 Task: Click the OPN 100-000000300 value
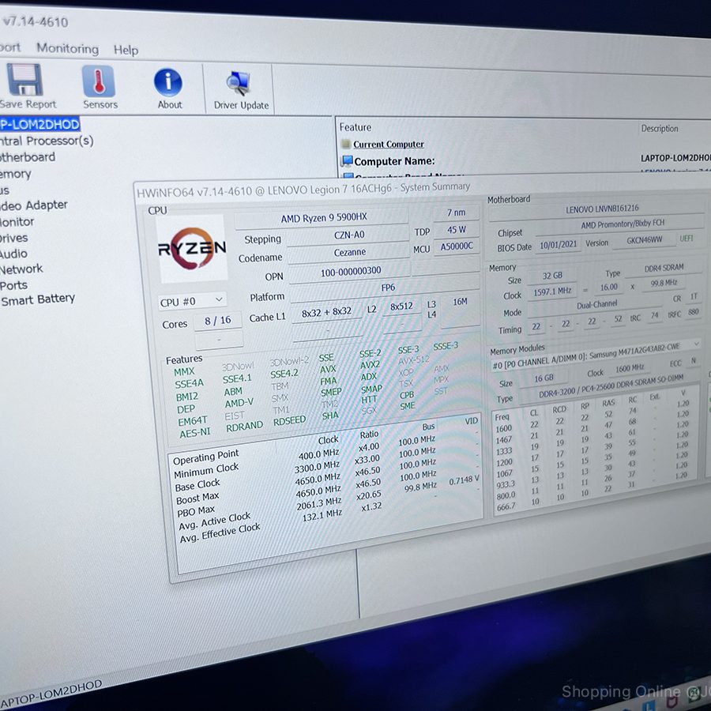(x=350, y=272)
